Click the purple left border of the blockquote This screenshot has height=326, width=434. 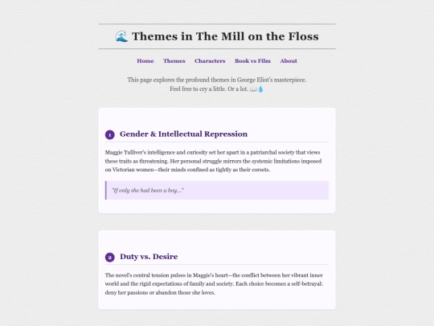[x=106, y=191]
